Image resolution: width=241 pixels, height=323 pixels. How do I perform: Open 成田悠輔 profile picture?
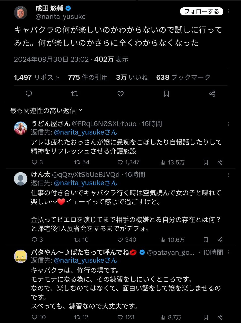click(20, 12)
